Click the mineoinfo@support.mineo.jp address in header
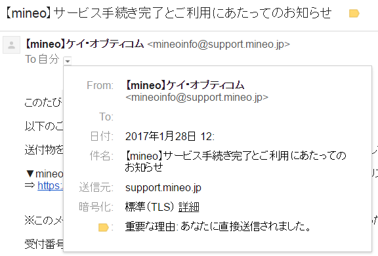Screen dimensions: 378x256 pos(219,45)
